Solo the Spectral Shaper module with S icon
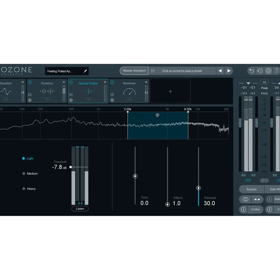Image resolution: width=280 pixels, height=280 pixels. pyautogui.click(x=71, y=100)
